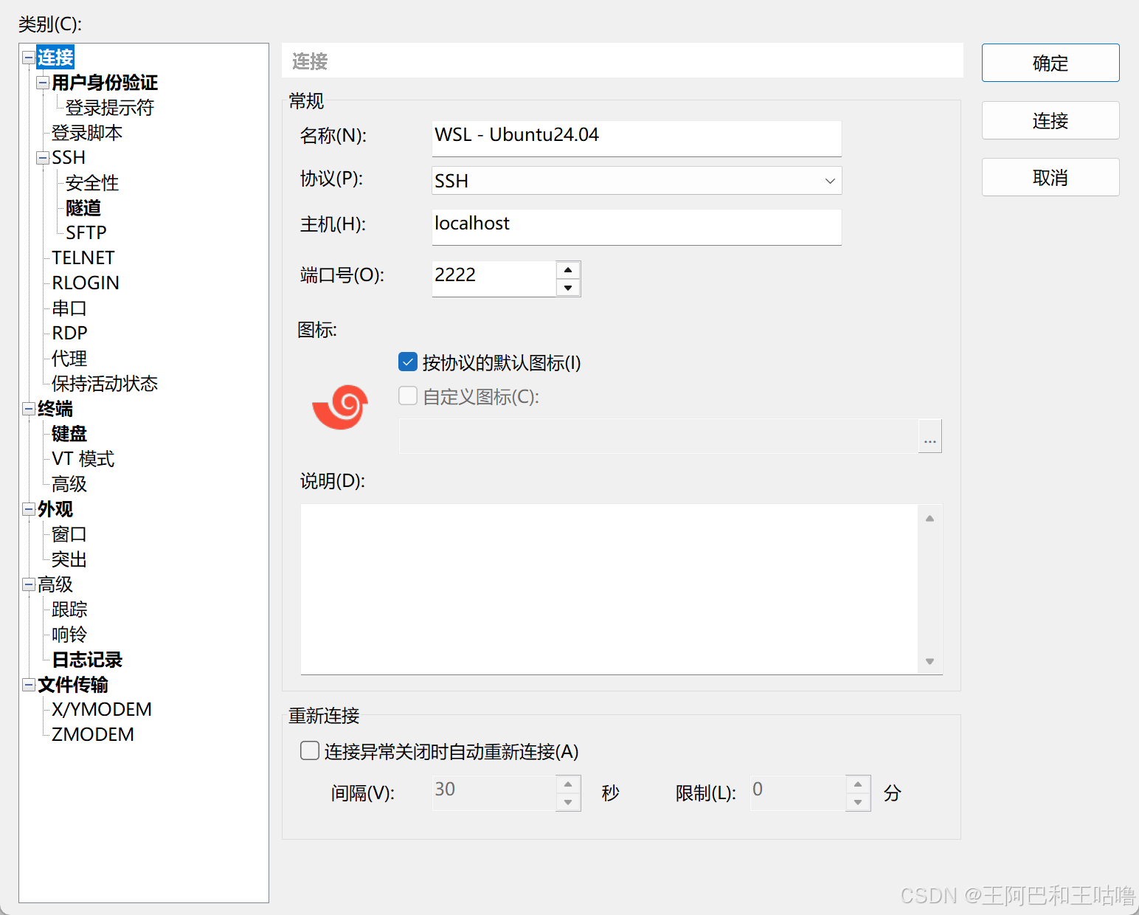
Task: Click description scrollbar up arrow
Action: pyautogui.click(x=929, y=518)
